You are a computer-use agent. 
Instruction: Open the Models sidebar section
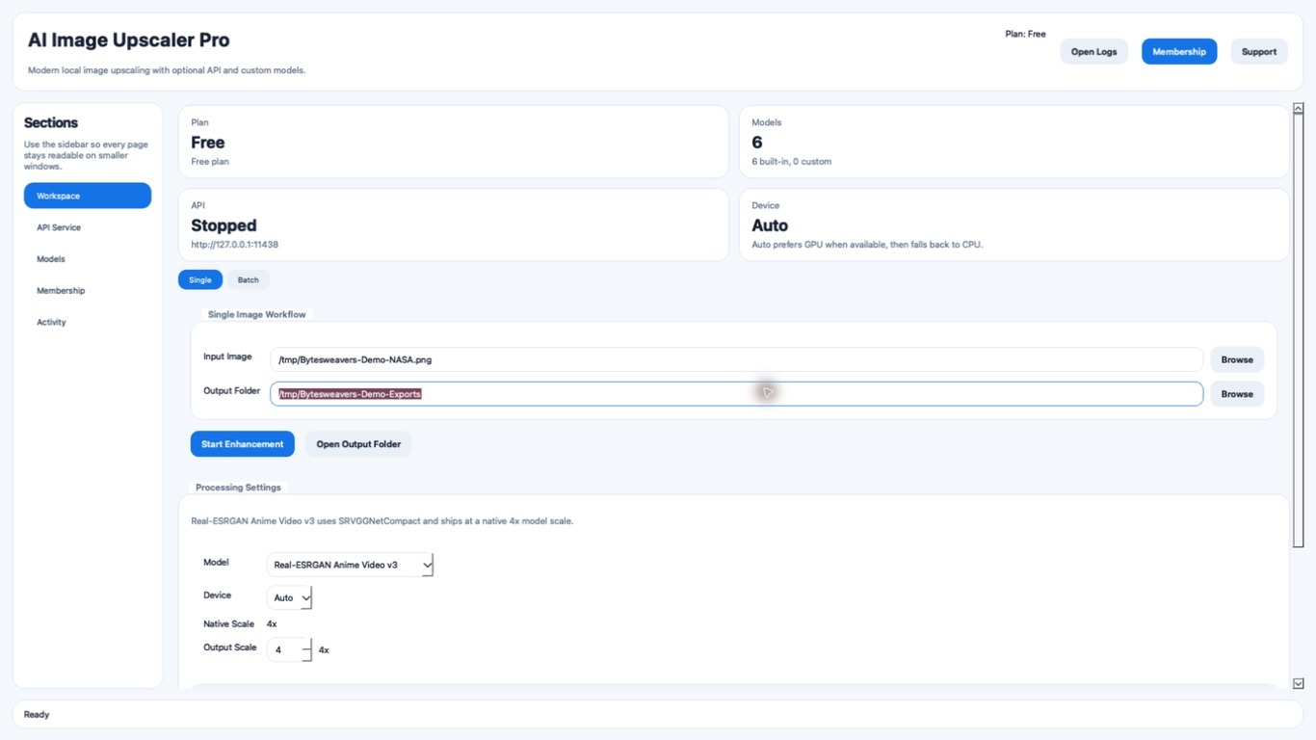coord(88,259)
